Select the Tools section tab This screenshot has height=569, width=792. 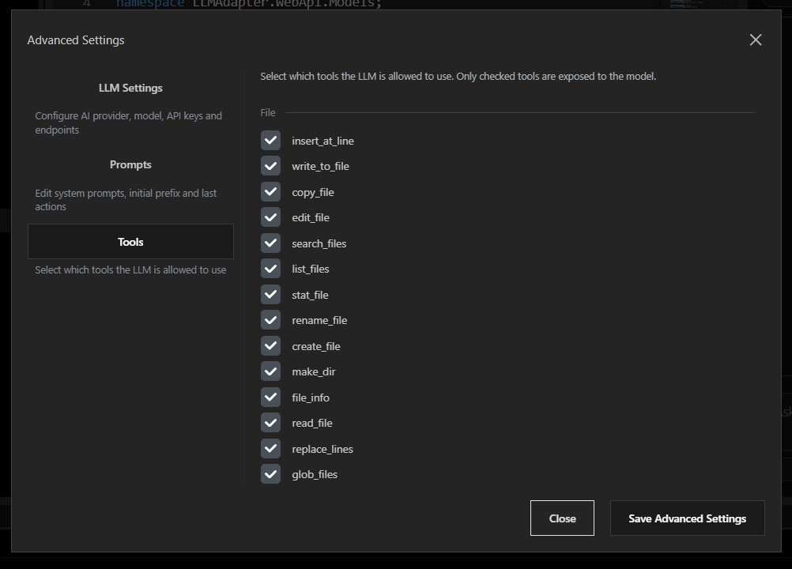click(130, 242)
